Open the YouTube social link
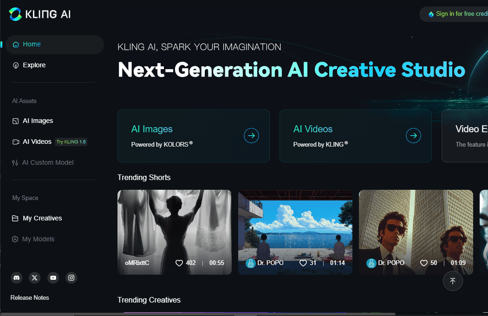 (53, 278)
